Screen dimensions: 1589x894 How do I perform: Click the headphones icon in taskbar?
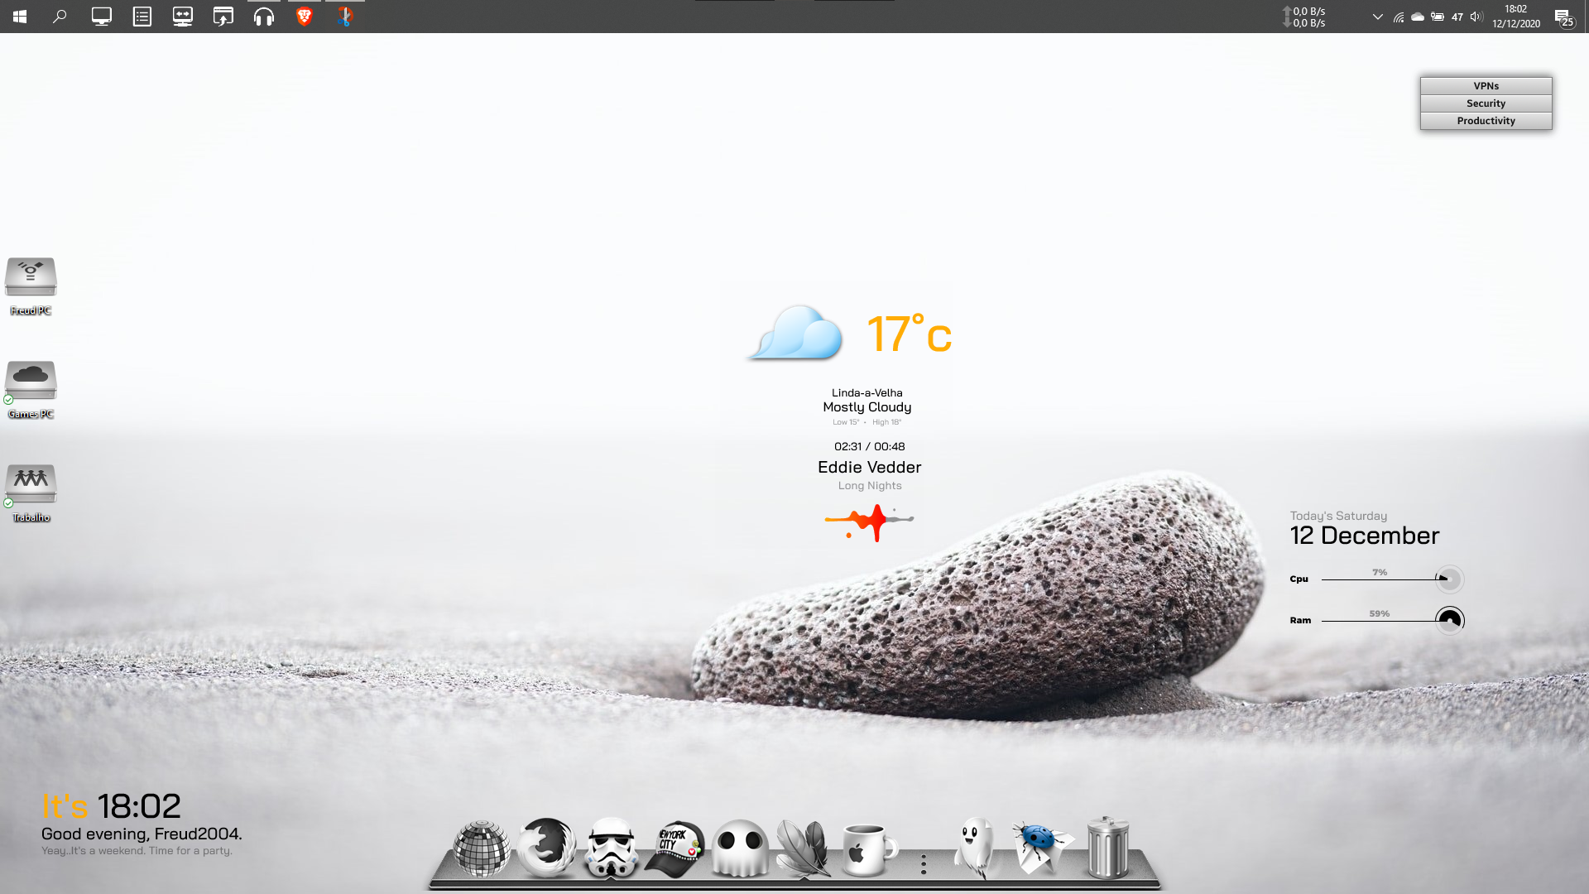click(x=264, y=17)
